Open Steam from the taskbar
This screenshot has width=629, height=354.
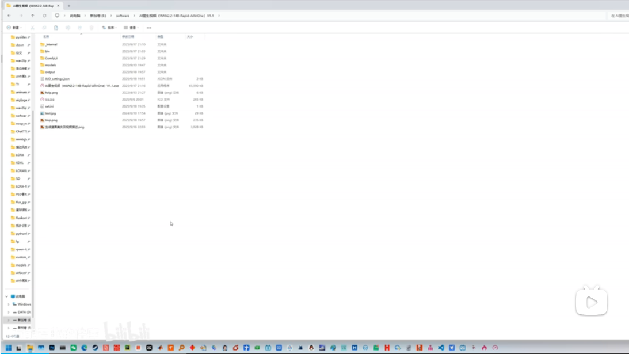coord(95,348)
